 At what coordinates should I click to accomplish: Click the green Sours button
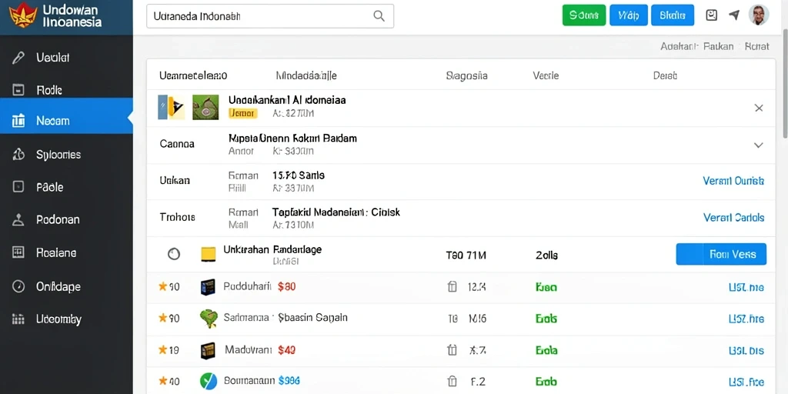[584, 15]
